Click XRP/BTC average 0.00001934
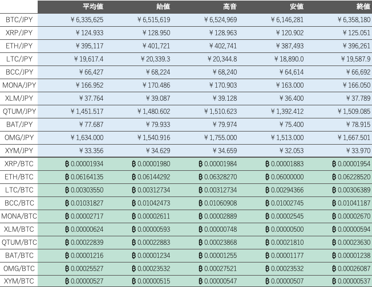The width and height of the screenshot is (372, 287). [x=84, y=163]
